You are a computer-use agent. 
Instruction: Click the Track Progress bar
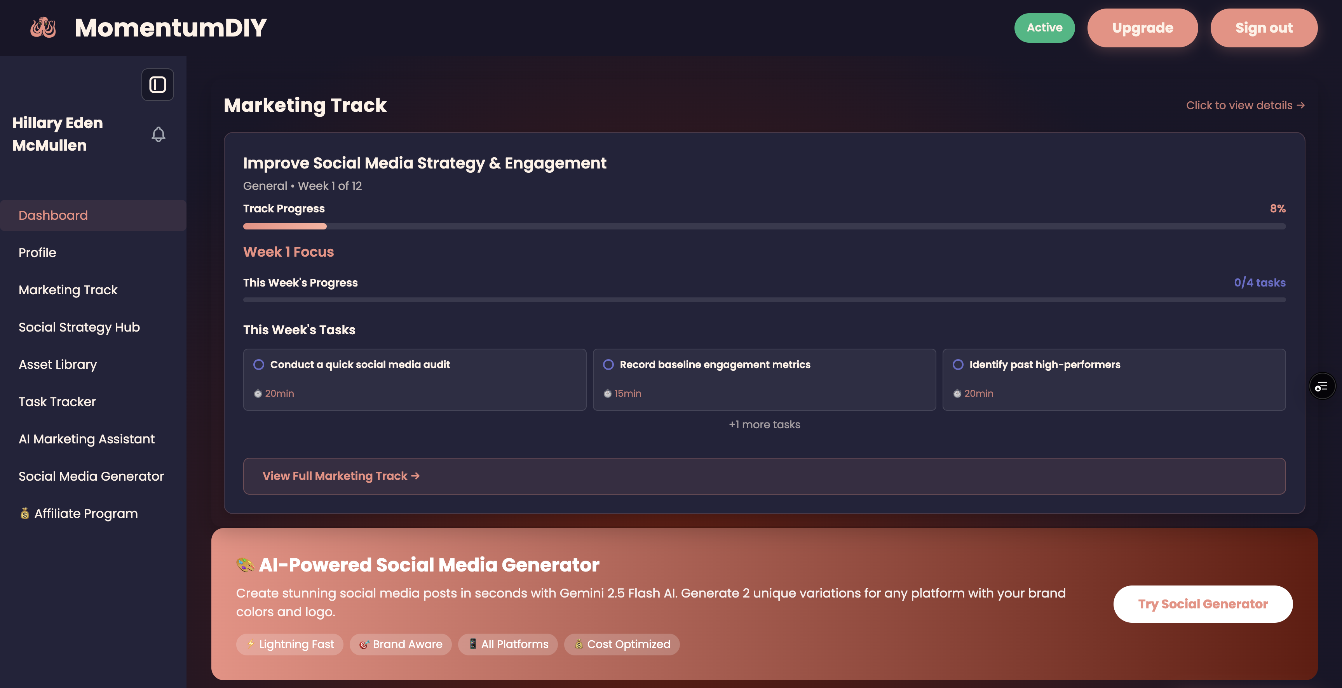(x=764, y=226)
